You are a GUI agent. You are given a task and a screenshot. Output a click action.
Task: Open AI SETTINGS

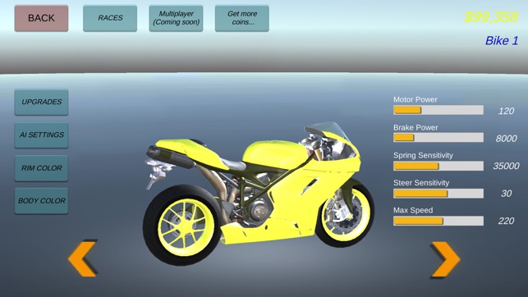pos(41,135)
